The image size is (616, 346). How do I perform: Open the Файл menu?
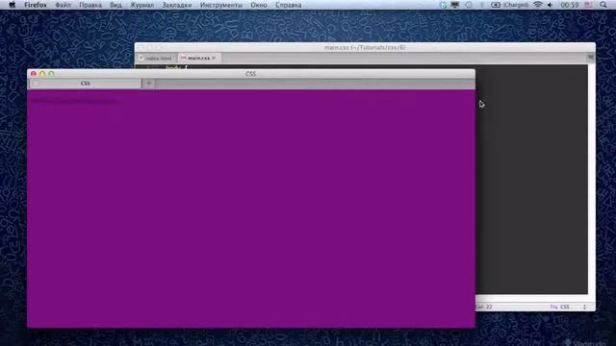pos(63,5)
